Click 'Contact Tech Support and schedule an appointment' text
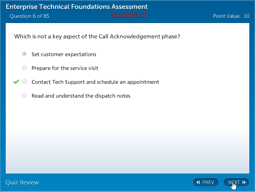Image resolution: width=255 pixels, height=192 pixels. [x=95, y=82]
